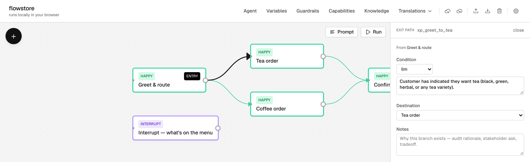Open the Variables tab
The width and height of the screenshot is (530, 162).
[276, 11]
